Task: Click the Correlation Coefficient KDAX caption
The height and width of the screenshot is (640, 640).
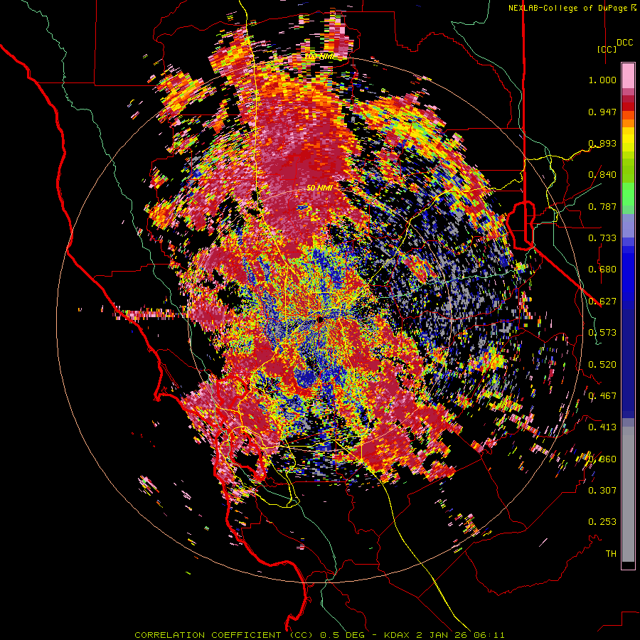Action: tap(319, 635)
